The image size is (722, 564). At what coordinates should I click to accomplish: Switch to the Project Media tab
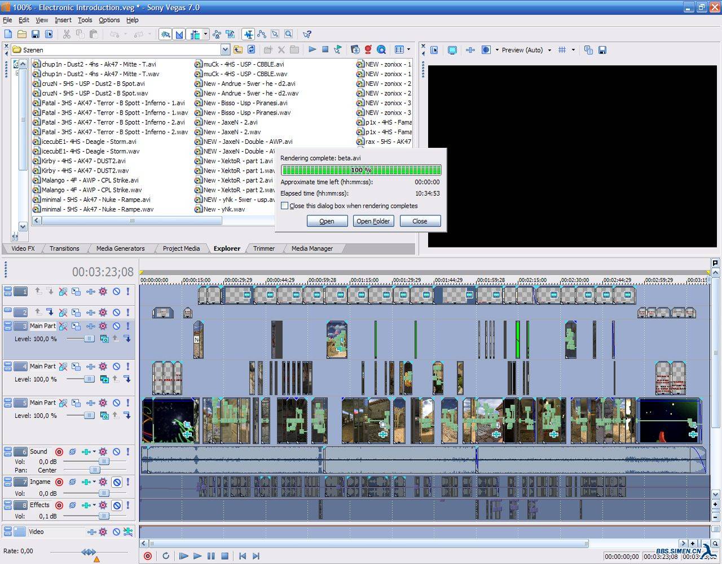(181, 248)
